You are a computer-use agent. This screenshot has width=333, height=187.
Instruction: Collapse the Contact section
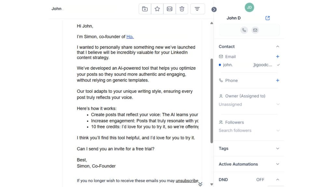[277, 46]
